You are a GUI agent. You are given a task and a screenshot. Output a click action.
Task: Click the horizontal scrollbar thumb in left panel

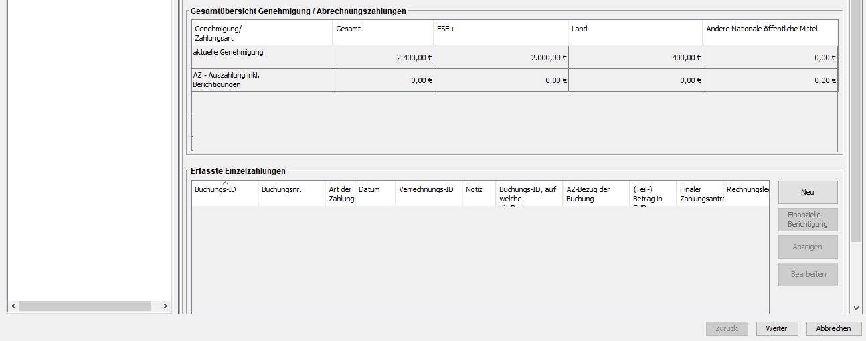(x=84, y=306)
